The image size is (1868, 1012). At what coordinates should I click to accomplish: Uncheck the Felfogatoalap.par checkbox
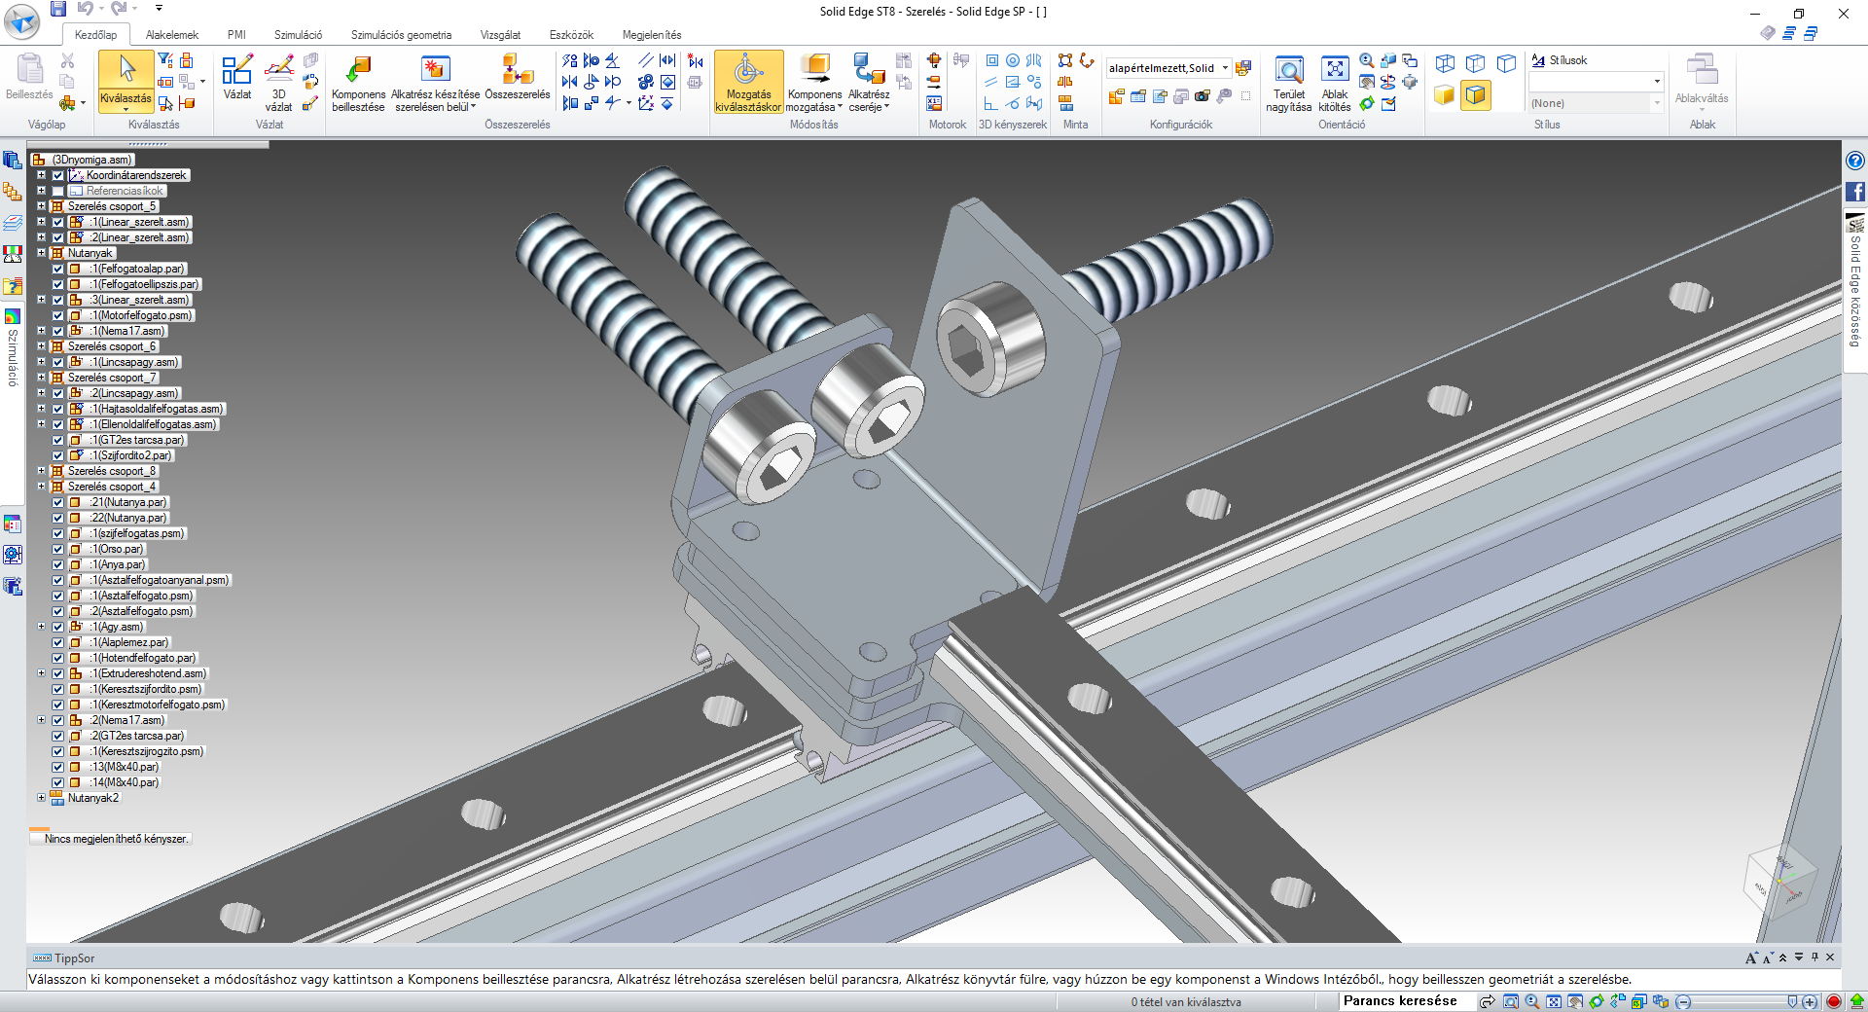[x=57, y=269]
